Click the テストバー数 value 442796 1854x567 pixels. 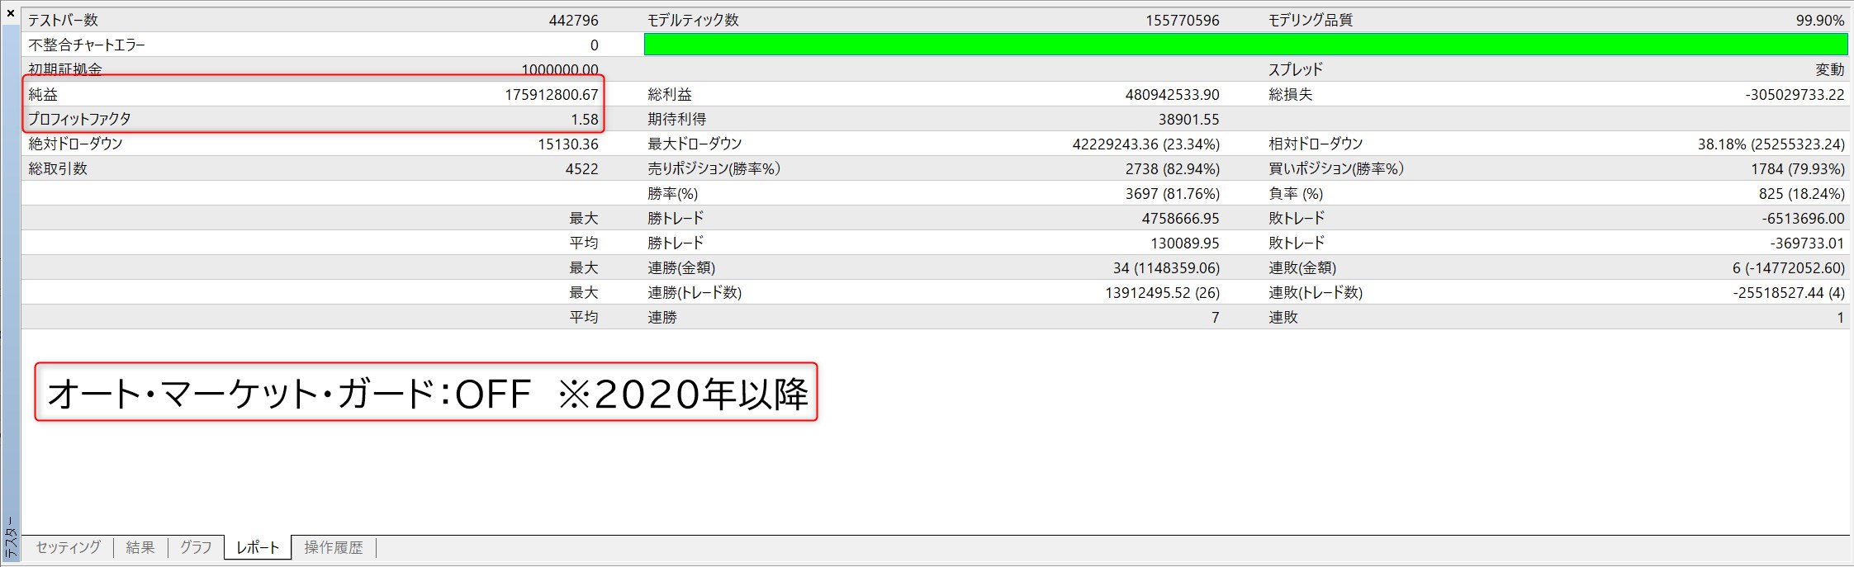pos(573,21)
